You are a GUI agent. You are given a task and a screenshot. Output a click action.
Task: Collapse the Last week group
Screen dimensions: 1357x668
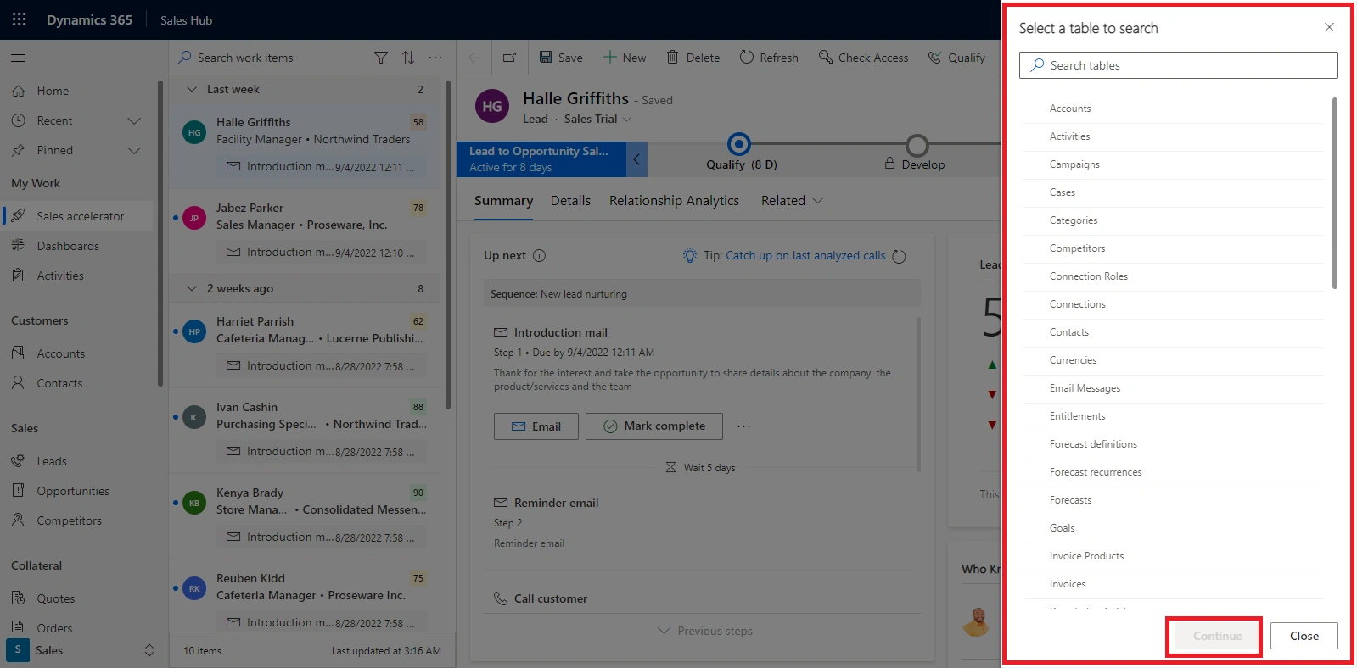[192, 89]
